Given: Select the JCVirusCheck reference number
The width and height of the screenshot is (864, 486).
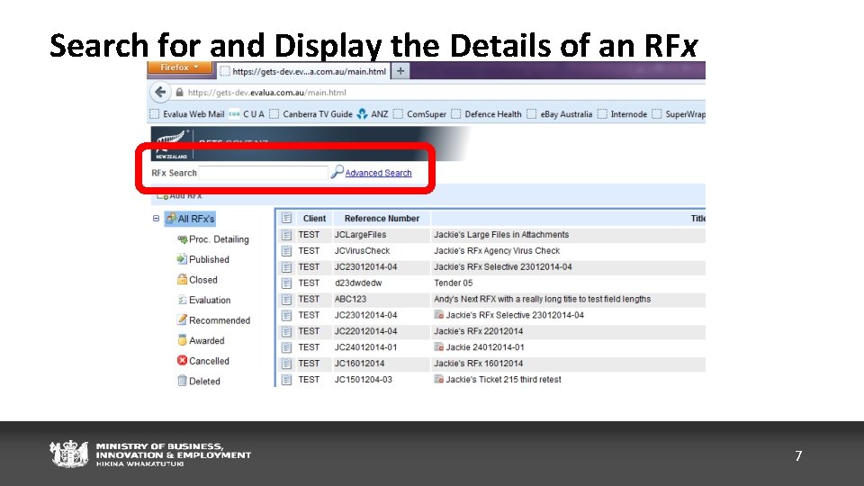Looking at the screenshot, I should point(362,251).
